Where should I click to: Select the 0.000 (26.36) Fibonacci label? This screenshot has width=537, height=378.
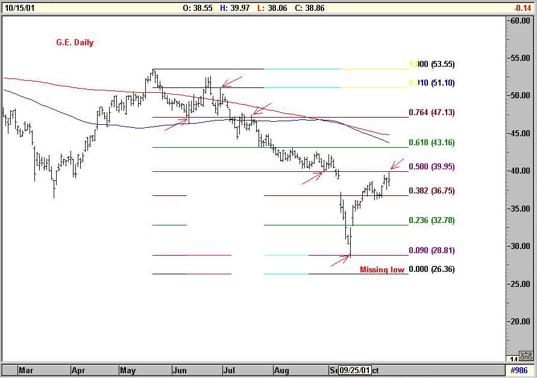[x=432, y=269]
